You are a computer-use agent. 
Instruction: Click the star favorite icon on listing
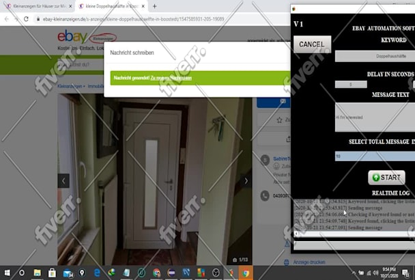click(279, 120)
